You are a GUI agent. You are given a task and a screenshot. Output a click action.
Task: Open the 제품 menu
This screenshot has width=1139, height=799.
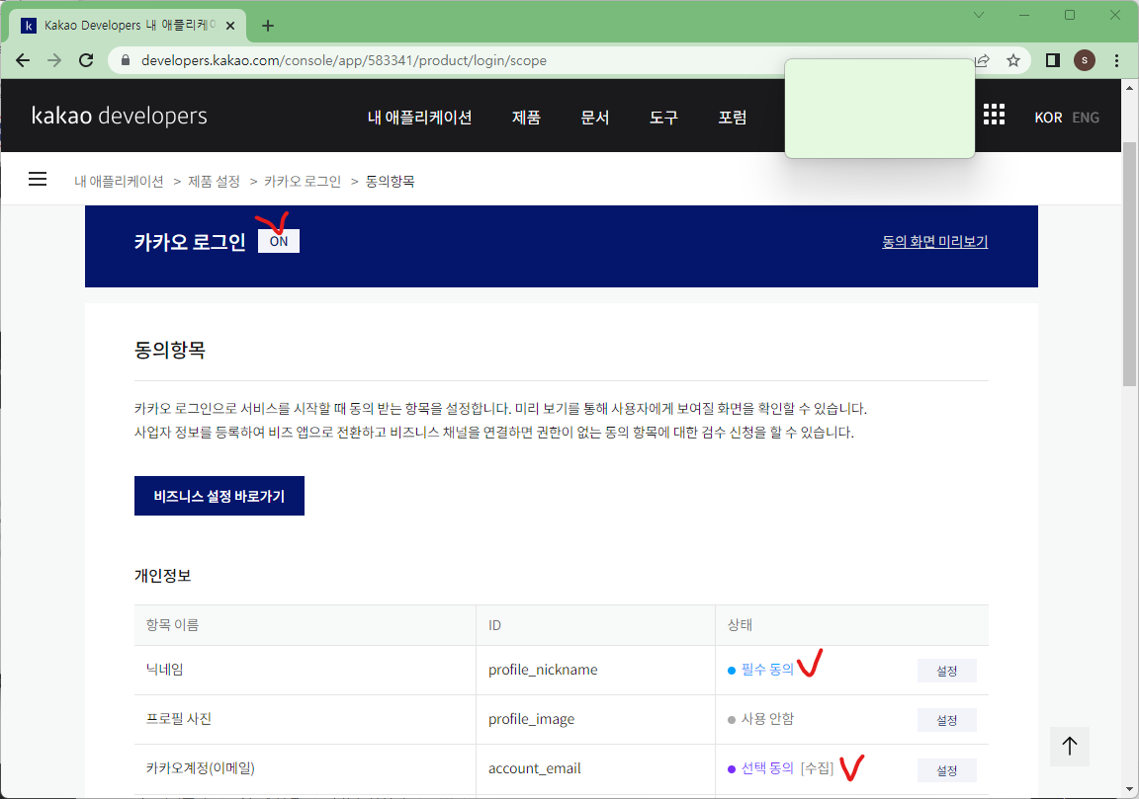(x=526, y=117)
